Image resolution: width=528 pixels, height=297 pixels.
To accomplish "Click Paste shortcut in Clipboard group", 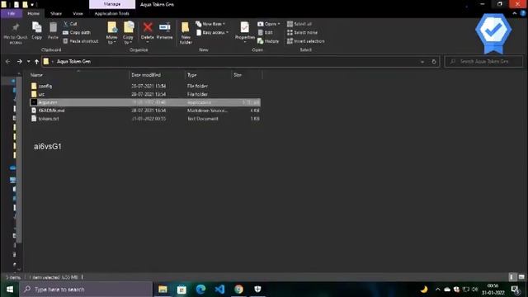I will click(81, 41).
